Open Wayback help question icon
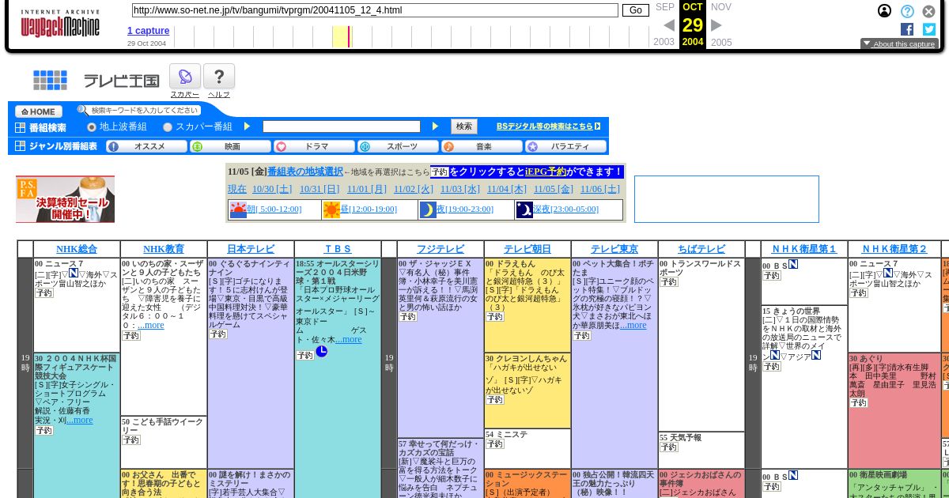 tap(907, 11)
